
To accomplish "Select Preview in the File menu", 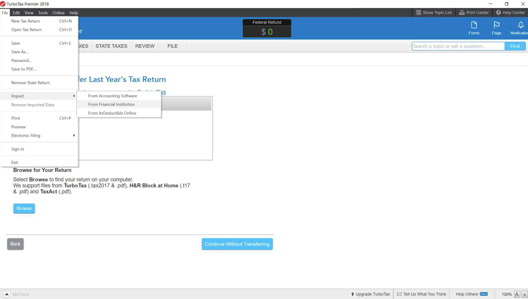I will point(39,127).
